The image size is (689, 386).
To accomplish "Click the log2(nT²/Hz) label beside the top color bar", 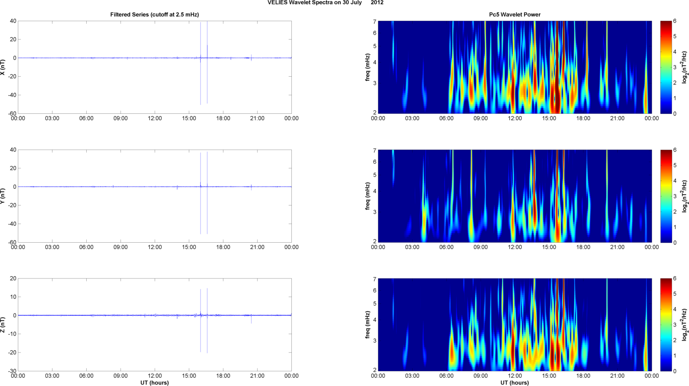I will pos(685,67).
